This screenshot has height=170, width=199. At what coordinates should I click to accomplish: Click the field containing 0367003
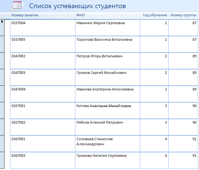(x=43, y=160)
